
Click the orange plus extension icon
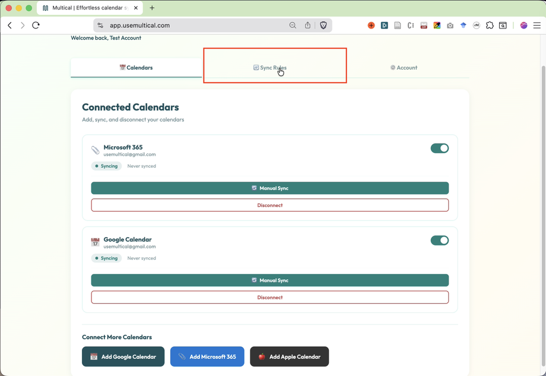point(371,26)
